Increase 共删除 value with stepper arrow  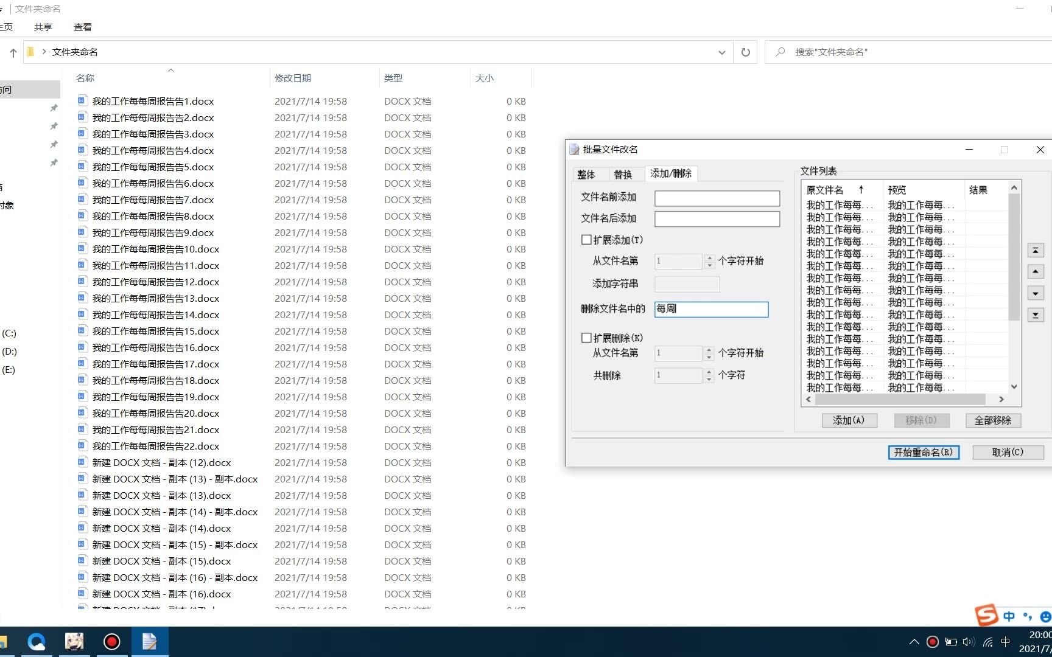(708, 372)
